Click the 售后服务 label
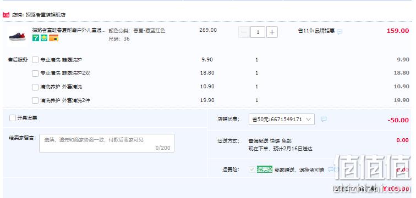Image resolution: width=416 pixels, height=198 pixels. pos(18,60)
